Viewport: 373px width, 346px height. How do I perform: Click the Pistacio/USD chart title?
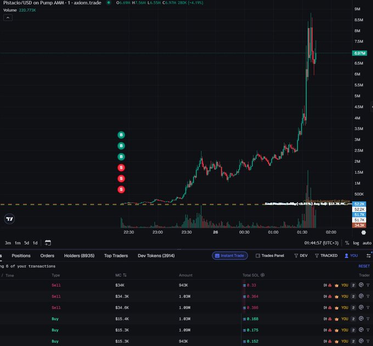pyautogui.click(x=52, y=3)
